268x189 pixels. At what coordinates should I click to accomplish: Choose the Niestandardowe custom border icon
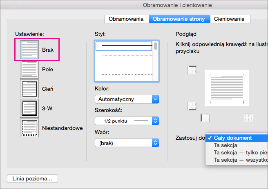29,128
